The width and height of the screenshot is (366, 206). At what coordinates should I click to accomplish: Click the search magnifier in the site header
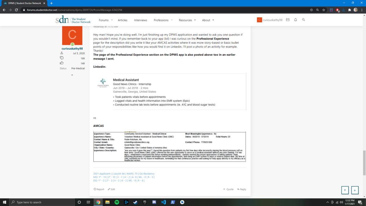(x=303, y=20)
